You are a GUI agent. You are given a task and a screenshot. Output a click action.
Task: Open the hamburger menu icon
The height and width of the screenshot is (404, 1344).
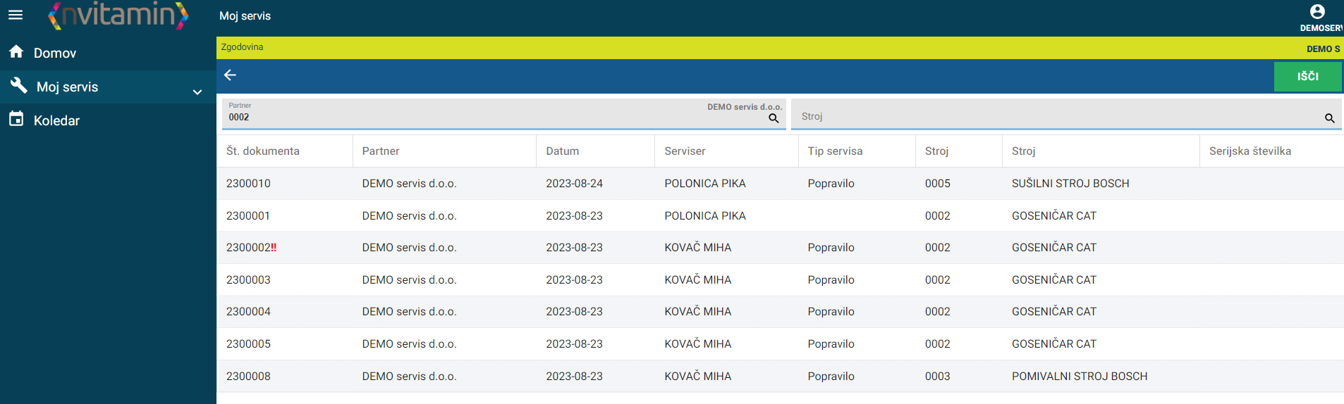click(x=16, y=15)
